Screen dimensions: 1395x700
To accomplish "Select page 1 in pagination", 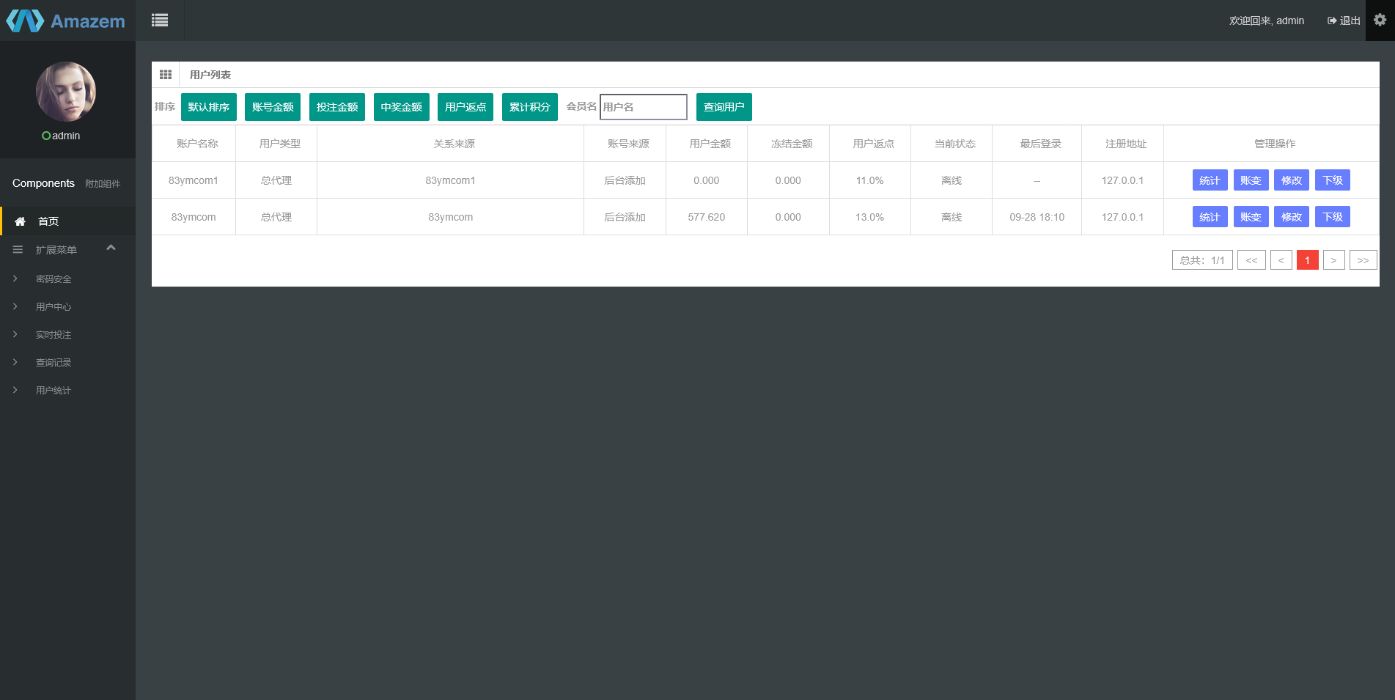I will point(1307,260).
